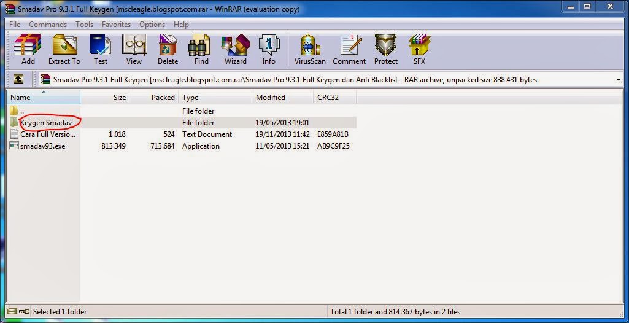Click the total files summary in status bar
629x323 pixels.
coord(395,312)
